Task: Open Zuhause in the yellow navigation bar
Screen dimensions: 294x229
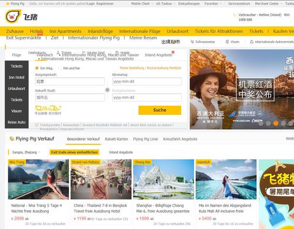Action: click(15, 31)
